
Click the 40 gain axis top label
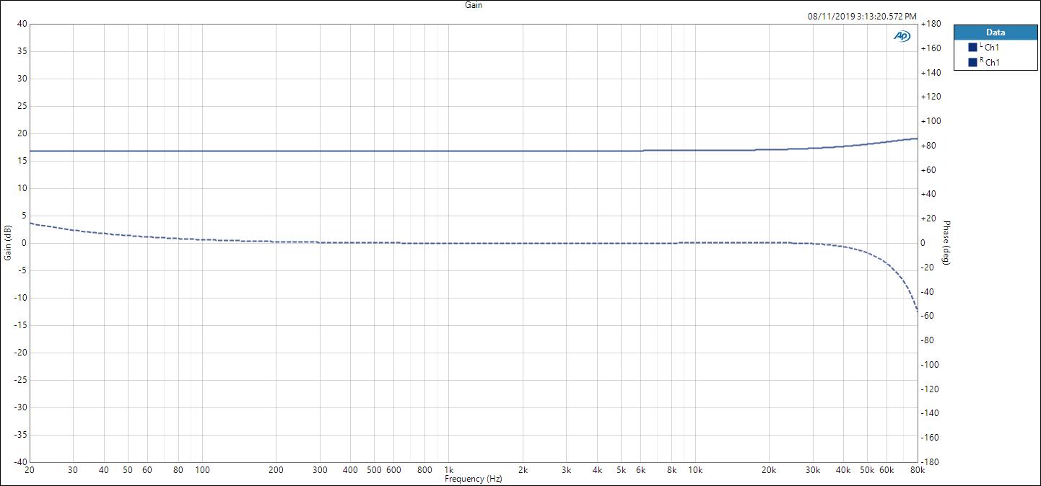click(22, 24)
